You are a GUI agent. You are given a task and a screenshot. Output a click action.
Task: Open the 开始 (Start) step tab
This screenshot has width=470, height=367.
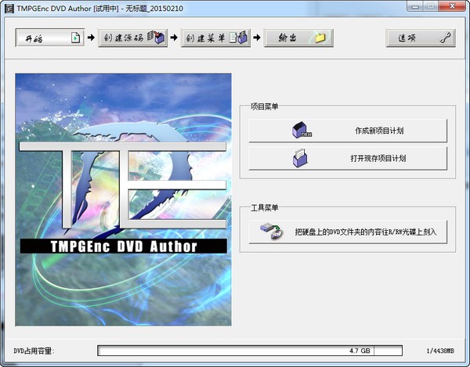tap(50, 38)
